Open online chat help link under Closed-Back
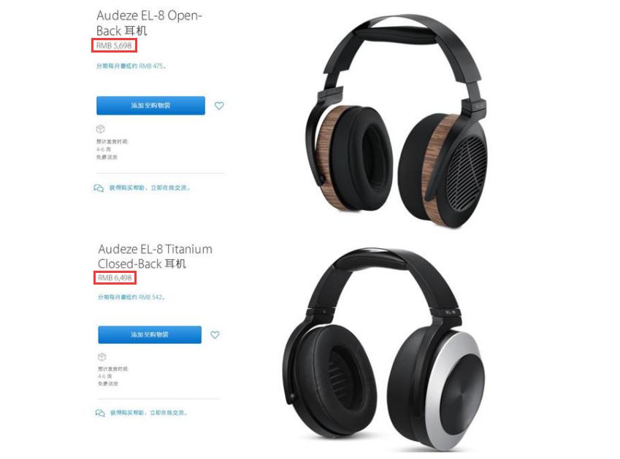620x459 pixels. [149, 413]
